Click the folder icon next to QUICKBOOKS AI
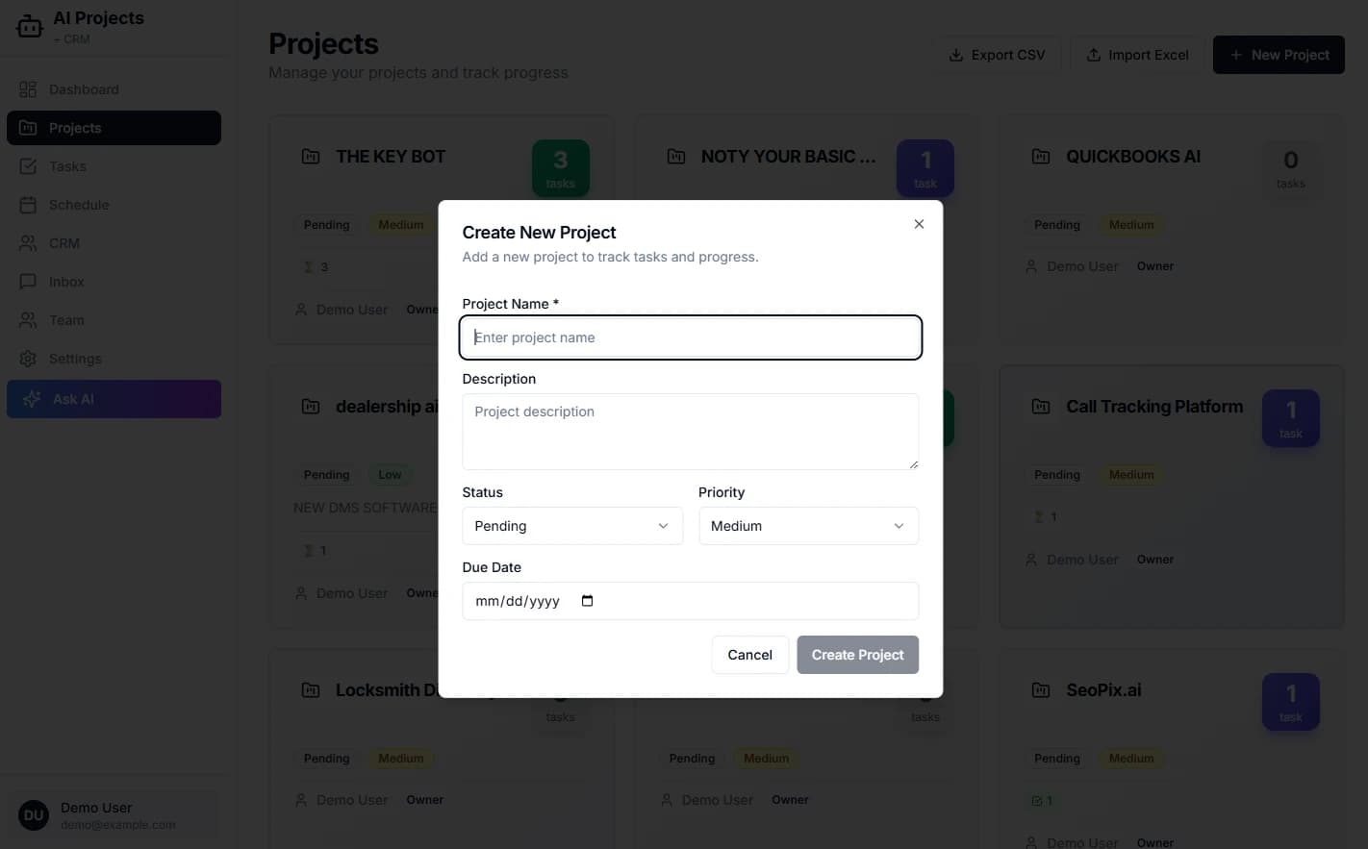1368x849 pixels. (1041, 156)
